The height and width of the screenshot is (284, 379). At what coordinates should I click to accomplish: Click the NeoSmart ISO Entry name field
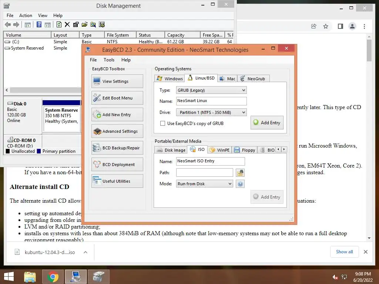pos(210,161)
